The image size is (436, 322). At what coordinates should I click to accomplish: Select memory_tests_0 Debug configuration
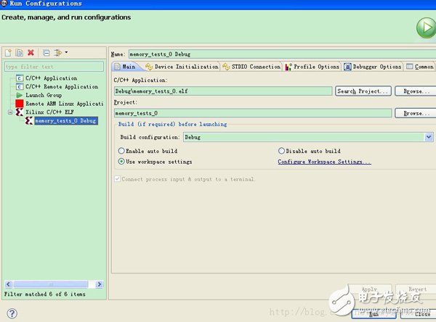65,121
